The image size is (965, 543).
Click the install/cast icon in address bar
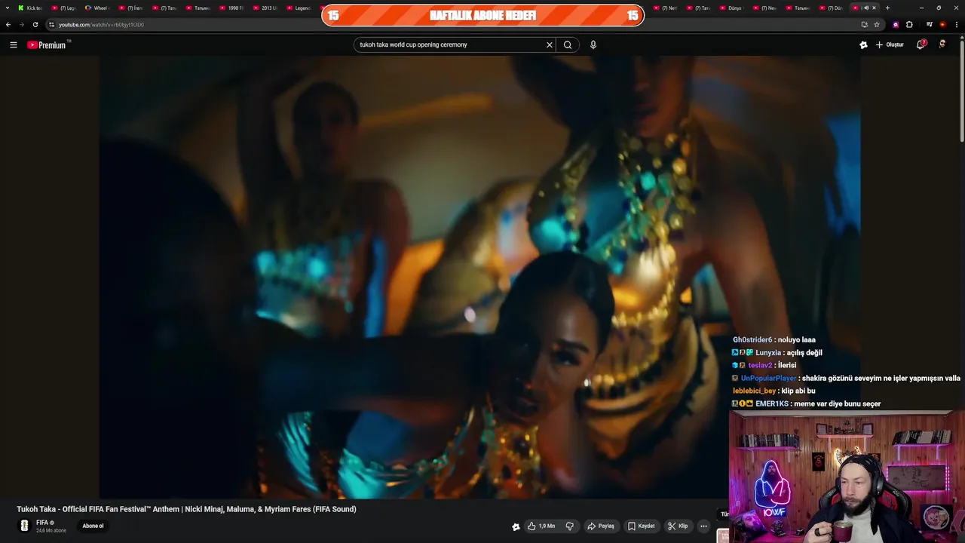[x=864, y=24]
